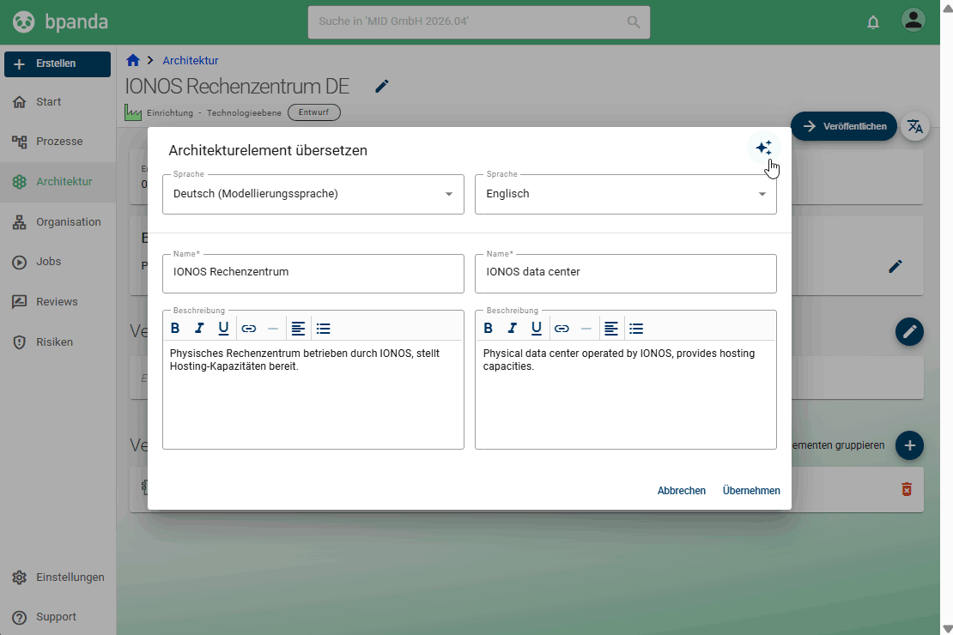Go to home via breadcrumb house icon
Screen dimensions: 953x635
[133, 60]
